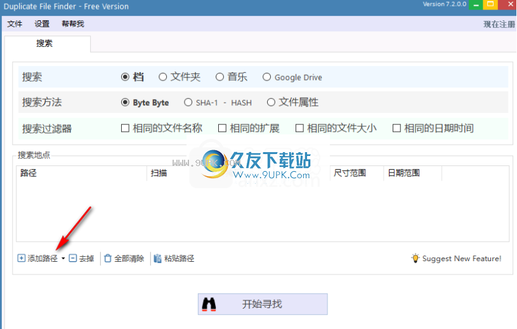The image size is (517, 329).
Task: Click the 去掉 button label
Action: [x=86, y=259]
